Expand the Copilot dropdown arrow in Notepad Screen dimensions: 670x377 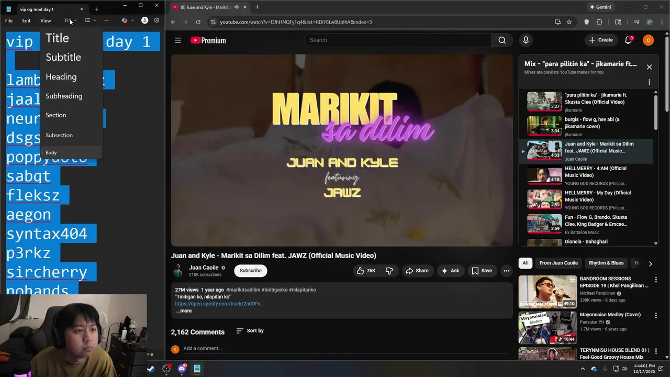(x=132, y=20)
